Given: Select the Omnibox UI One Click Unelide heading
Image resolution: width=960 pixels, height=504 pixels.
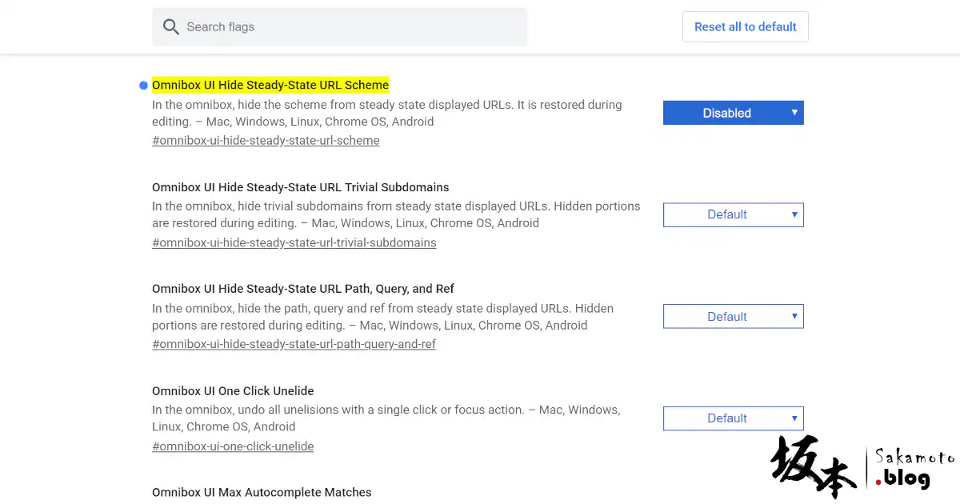Looking at the screenshot, I should [233, 391].
